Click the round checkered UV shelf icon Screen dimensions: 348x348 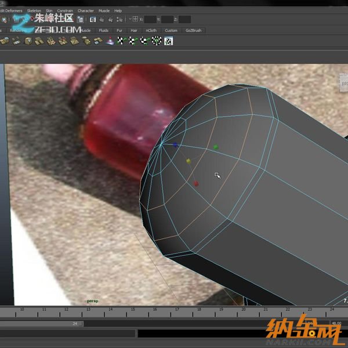coord(157,41)
